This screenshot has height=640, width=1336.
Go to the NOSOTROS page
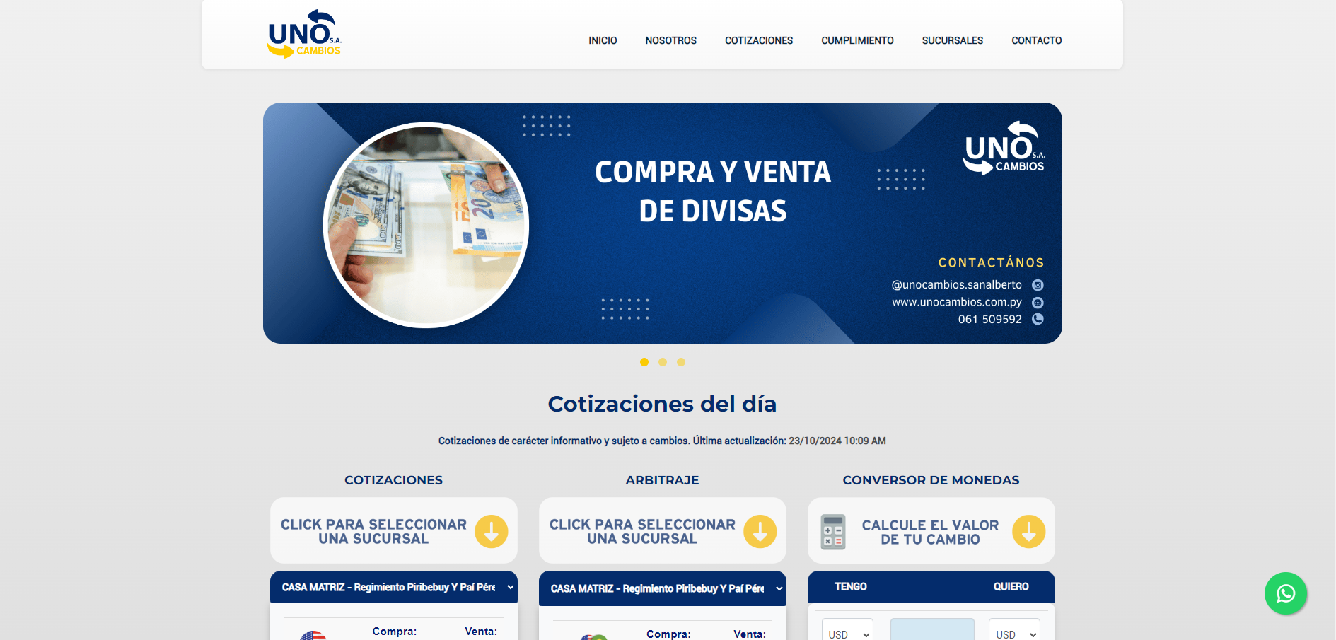(x=670, y=40)
